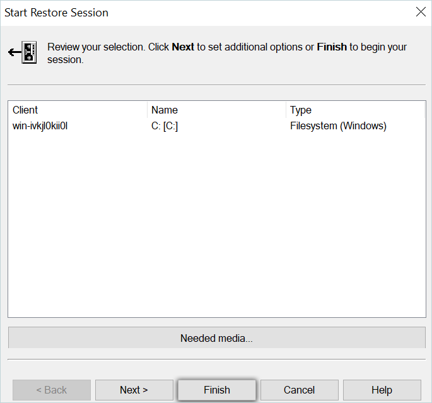Sort by the Client column header

pyautogui.click(x=77, y=110)
